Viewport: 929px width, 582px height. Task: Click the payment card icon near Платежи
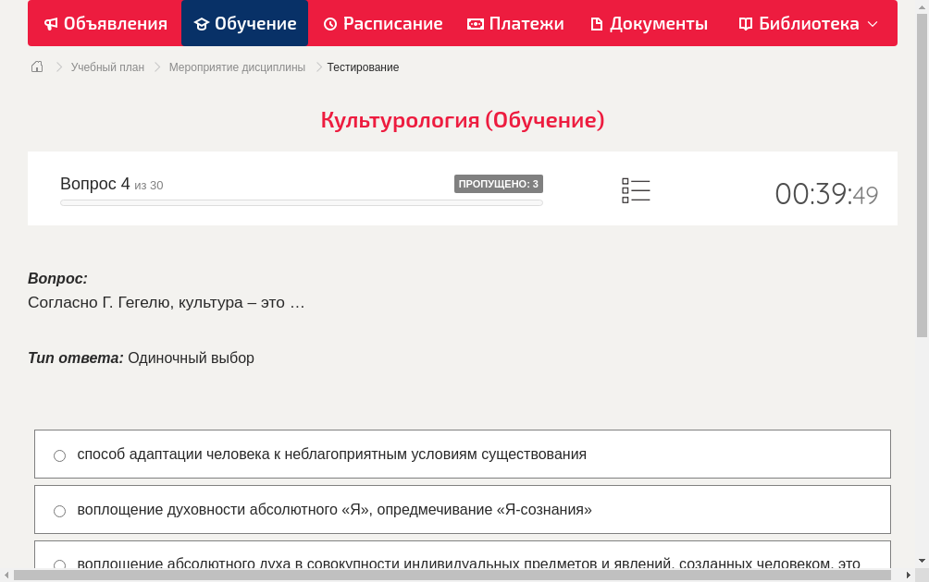(x=474, y=23)
